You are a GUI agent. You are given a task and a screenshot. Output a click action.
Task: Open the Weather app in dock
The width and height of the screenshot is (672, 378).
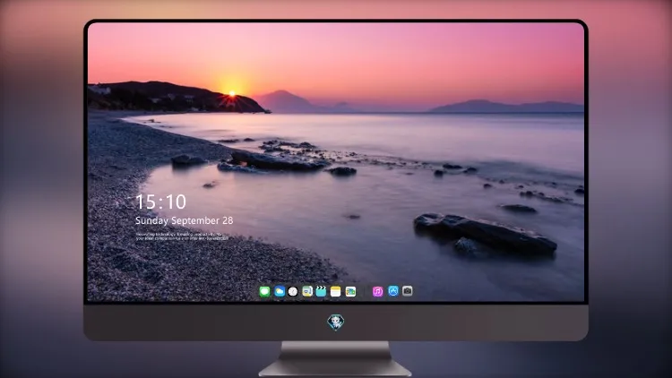click(280, 291)
